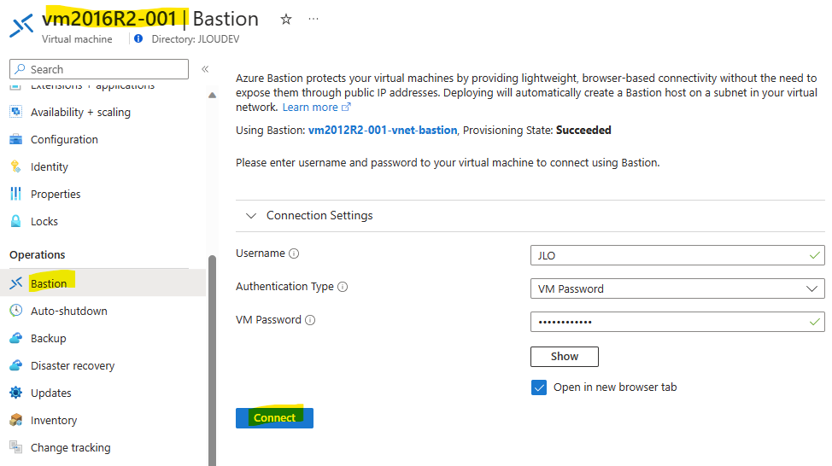
Task: Click the VM Password info icon
Action: pyautogui.click(x=310, y=320)
